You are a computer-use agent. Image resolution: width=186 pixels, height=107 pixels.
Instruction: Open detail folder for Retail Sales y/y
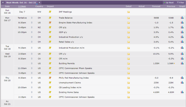pyautogui.click(x=129, y=42)
